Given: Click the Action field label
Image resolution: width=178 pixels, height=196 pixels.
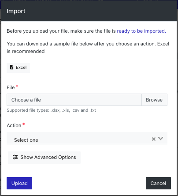Looking at the screenshot, I should point(14,125).
